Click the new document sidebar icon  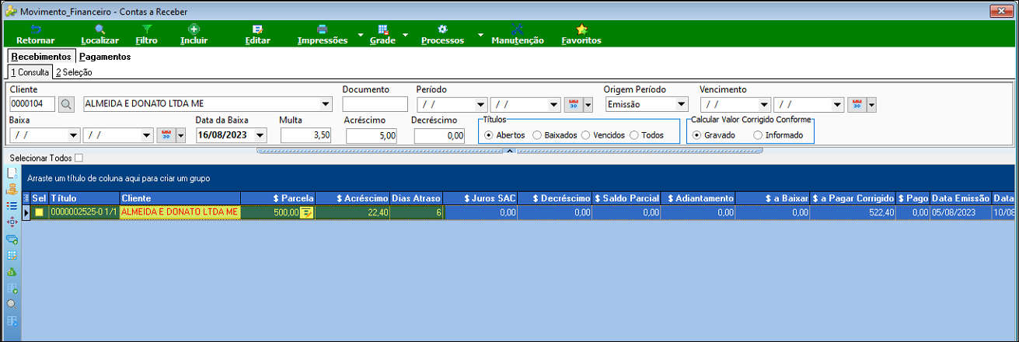(x=12, y=173)
